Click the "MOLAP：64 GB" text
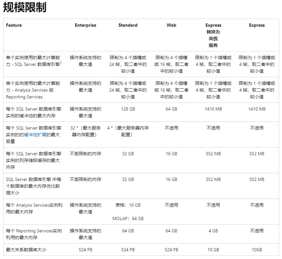The image size is (282, 259). 128,219
